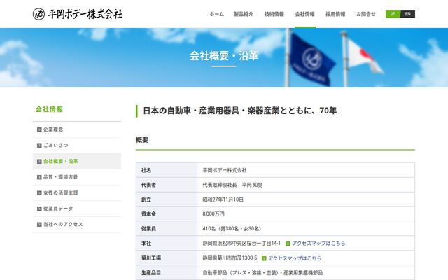This screenshot has height=280, width=448.
Task: Click the value 410名（男380名・女30名）
Action: 232,229
